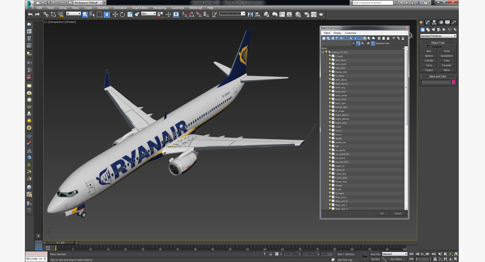
Task: Open reference coordinate View dropdown
Action: [x=148, y=14]
